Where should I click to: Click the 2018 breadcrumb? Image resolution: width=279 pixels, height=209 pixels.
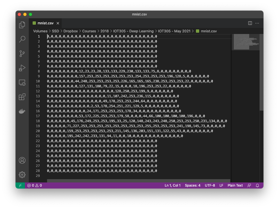(104, 31)
